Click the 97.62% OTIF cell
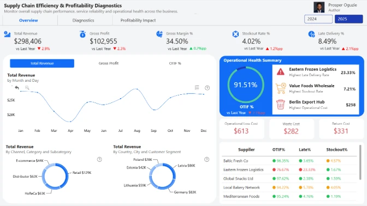The width and height of the screenshot is (367, 206). [281, 178]
